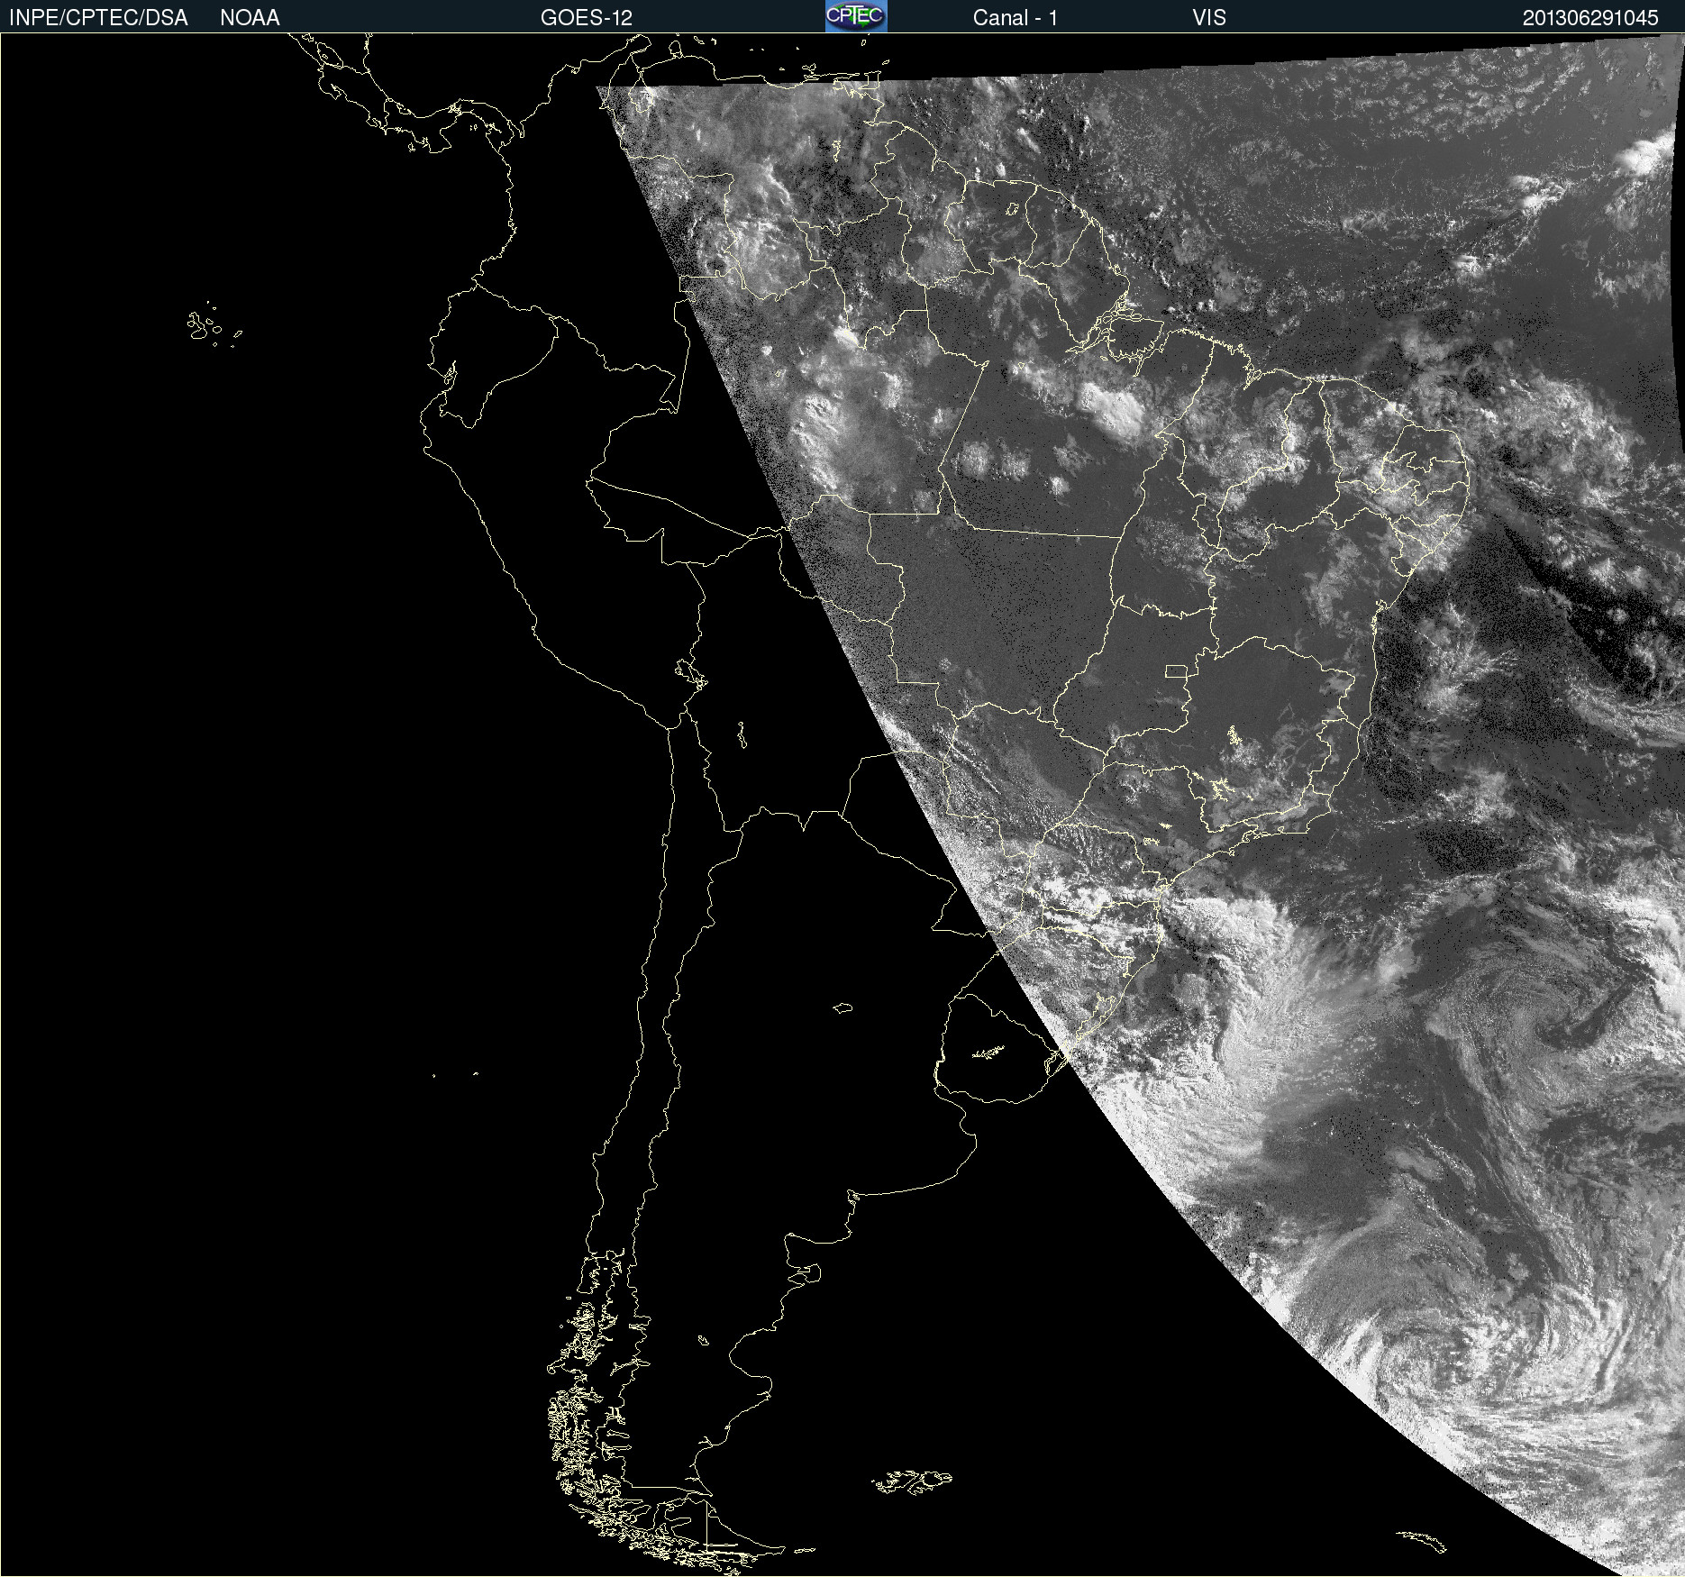Click the 201306291045 timestamp
Screen dimensions: 1685x1577
[x=1590, y=18]
